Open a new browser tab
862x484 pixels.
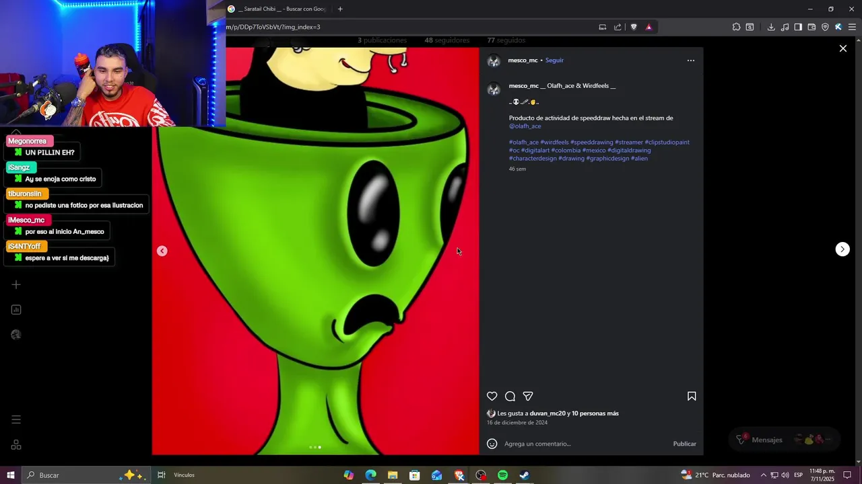(x=340, y=9)
